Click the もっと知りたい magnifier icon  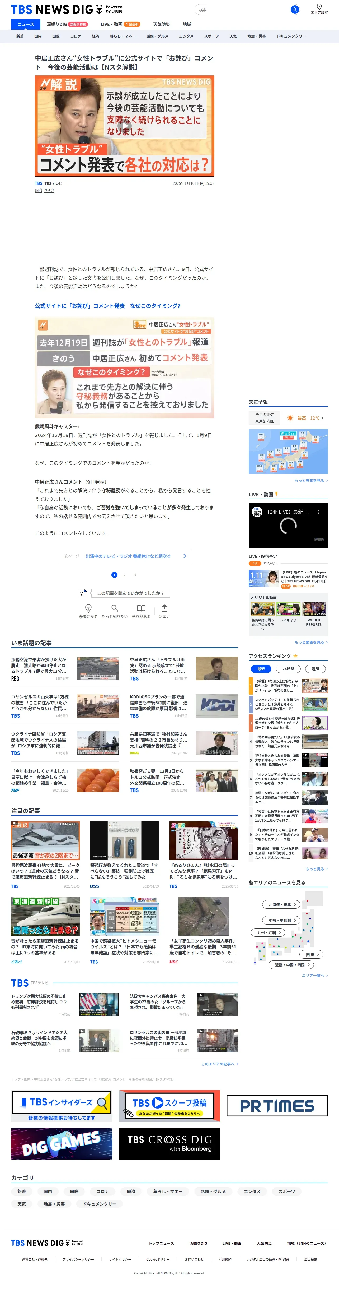pyautogui.click(x=115, y=608)
